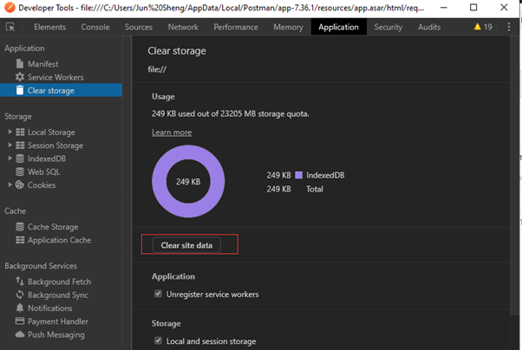
Task: Open the Manifest panel icon
Action: [x=20, y=64]
